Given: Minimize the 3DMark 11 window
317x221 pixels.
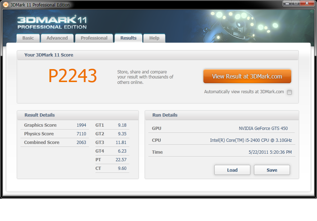Looking at the screenshot, I should pyautogui.click(x=287, y=3).
